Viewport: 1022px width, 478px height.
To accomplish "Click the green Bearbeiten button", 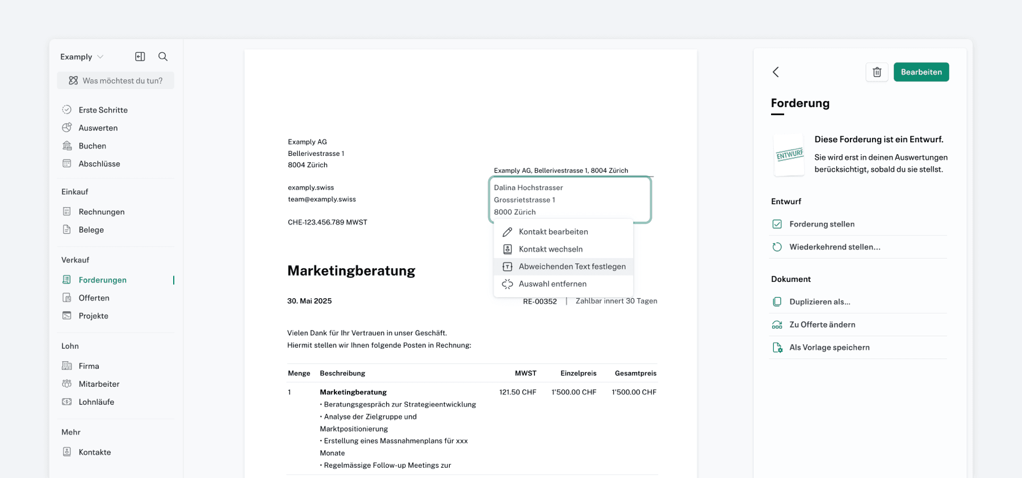I will coord(921,72).
